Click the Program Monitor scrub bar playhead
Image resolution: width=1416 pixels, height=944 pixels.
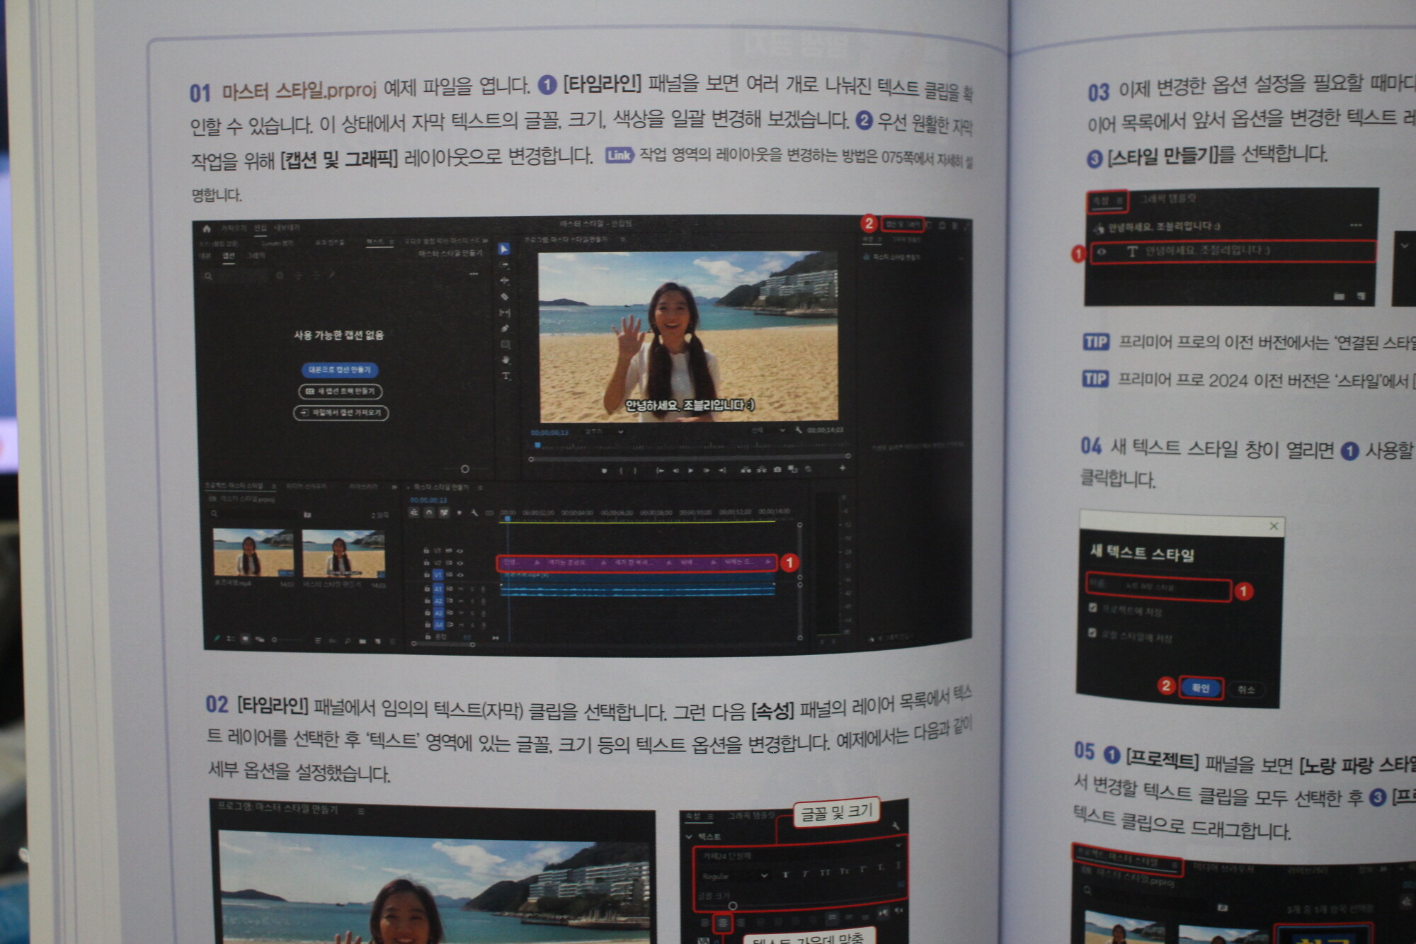pos(537,445)
